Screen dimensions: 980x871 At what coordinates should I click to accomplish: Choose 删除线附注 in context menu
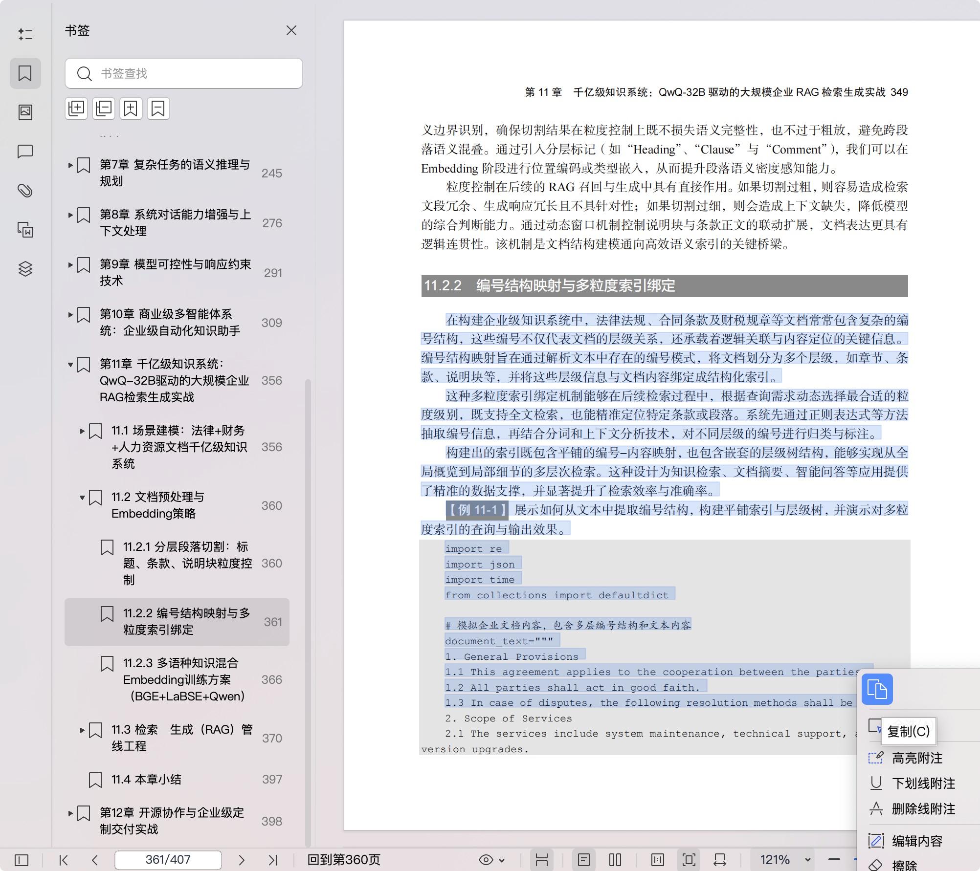pos(923,809)
